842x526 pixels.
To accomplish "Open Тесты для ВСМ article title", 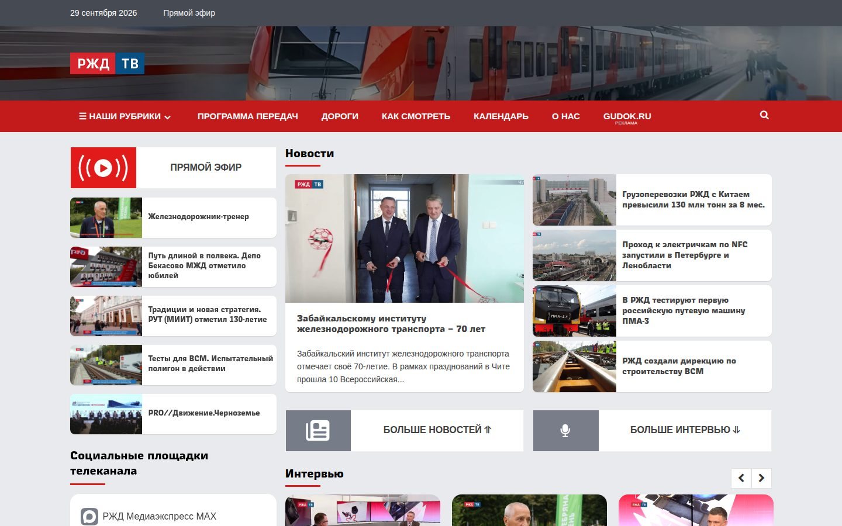I will pos(210,364).
